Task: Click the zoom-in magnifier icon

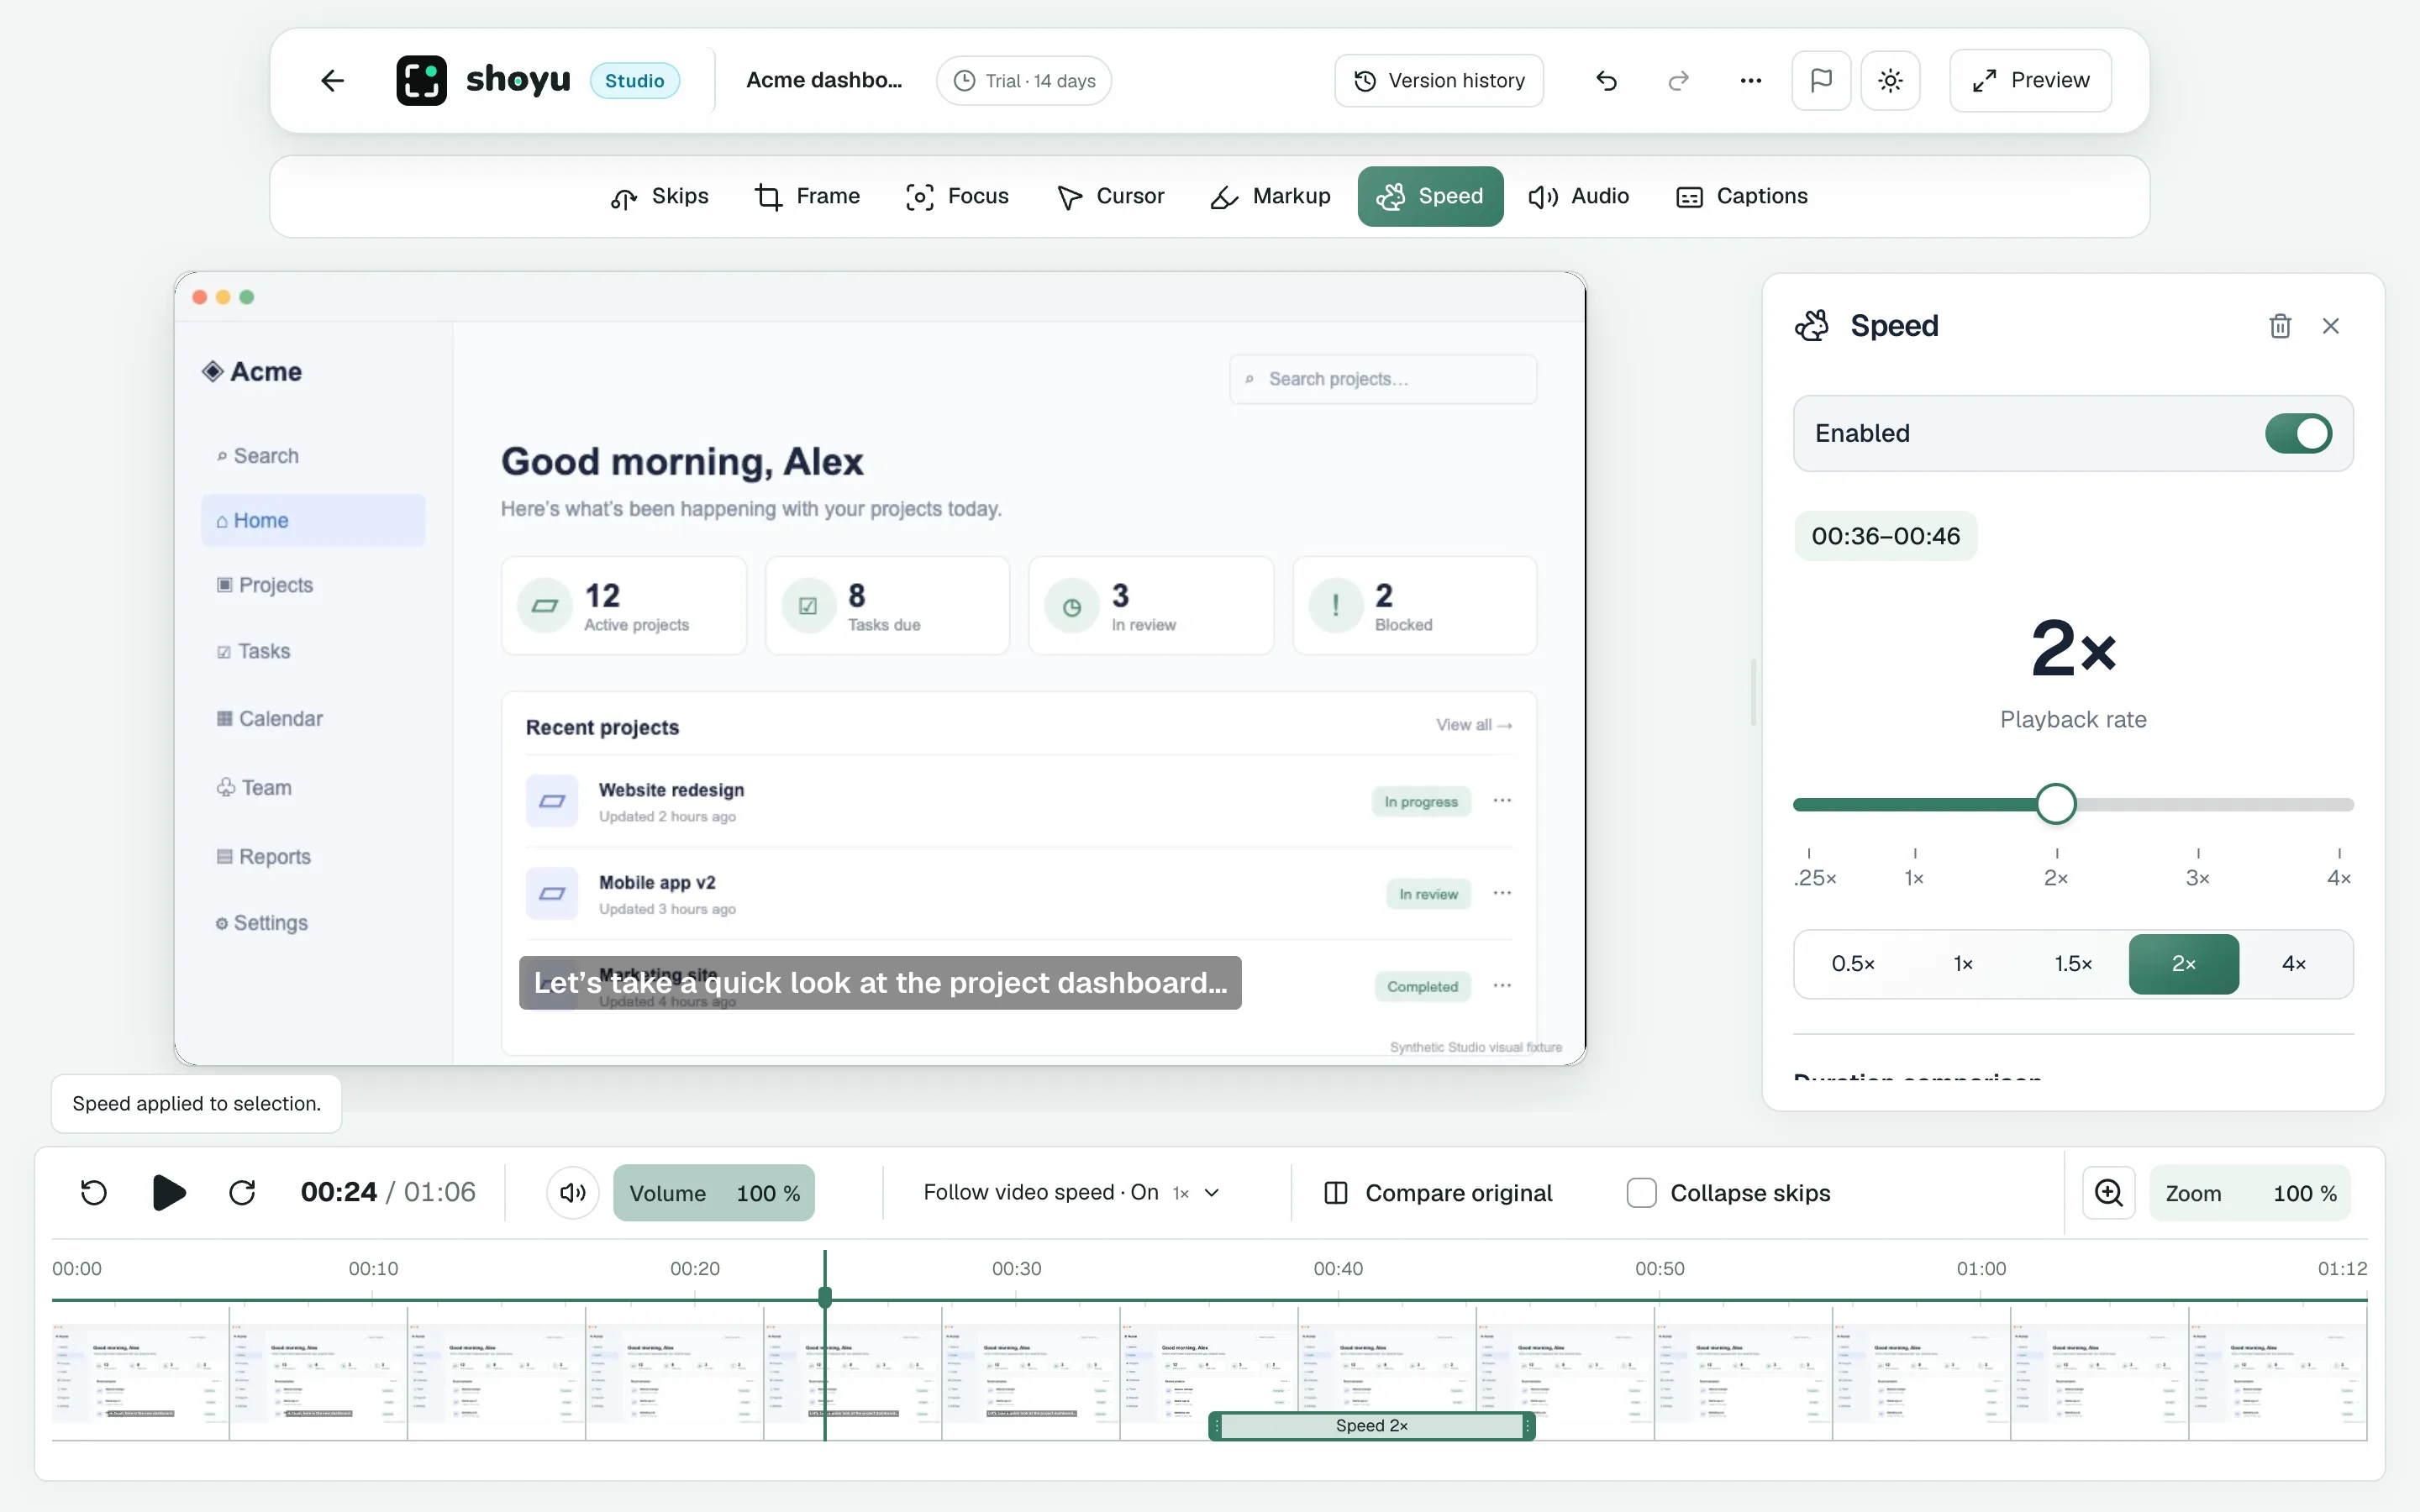Action: tap(2109, 1192)
